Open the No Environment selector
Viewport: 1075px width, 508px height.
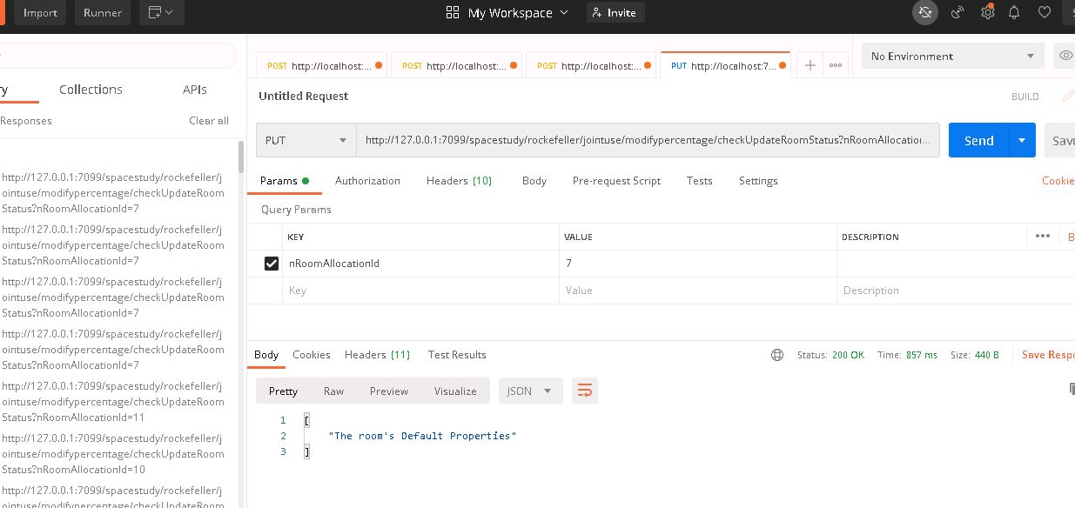click(x=952, y=56)
